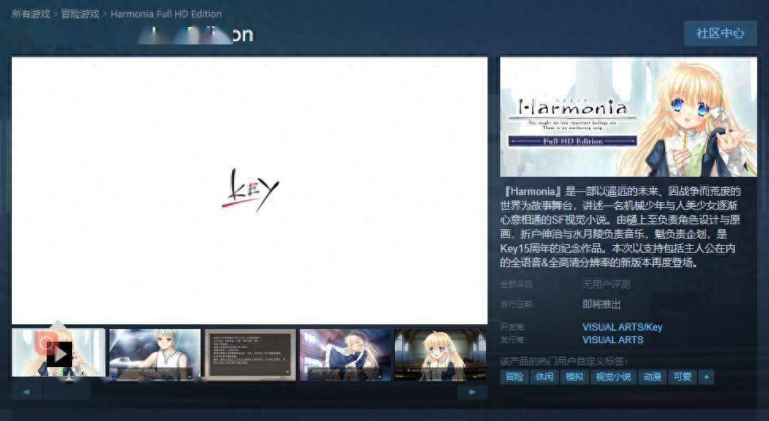This screenshot has width=769, height=421.
Task: Open the 社区中心 button
Action: [x=720, y=33]
